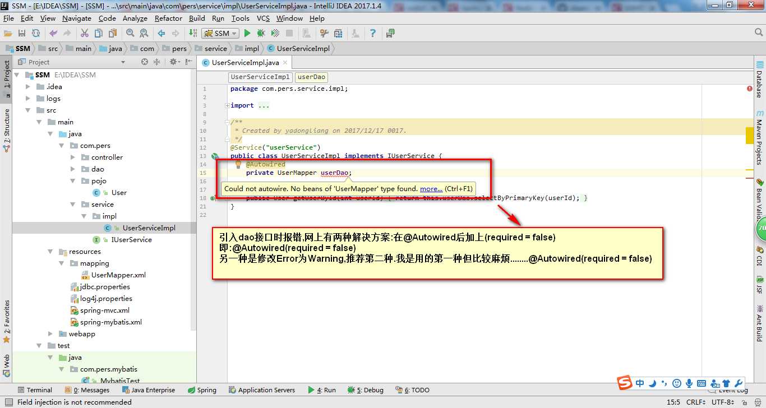Click the Find magnifier icon

coord(130,34)
